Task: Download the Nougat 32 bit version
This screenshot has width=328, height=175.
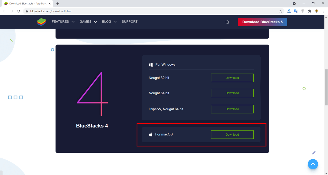Action: pyautogui.click(x=232, y=78)
